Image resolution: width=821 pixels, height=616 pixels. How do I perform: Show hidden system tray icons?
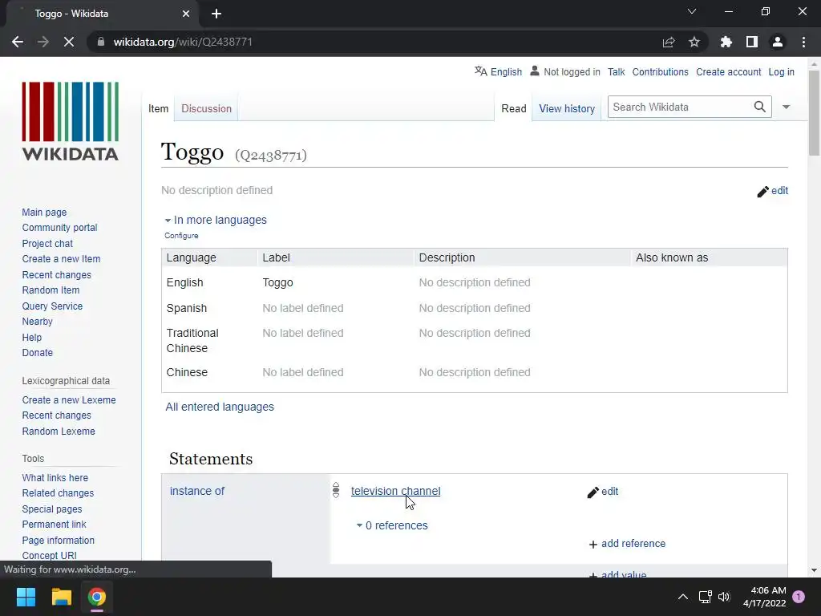[x=683, y=597]
